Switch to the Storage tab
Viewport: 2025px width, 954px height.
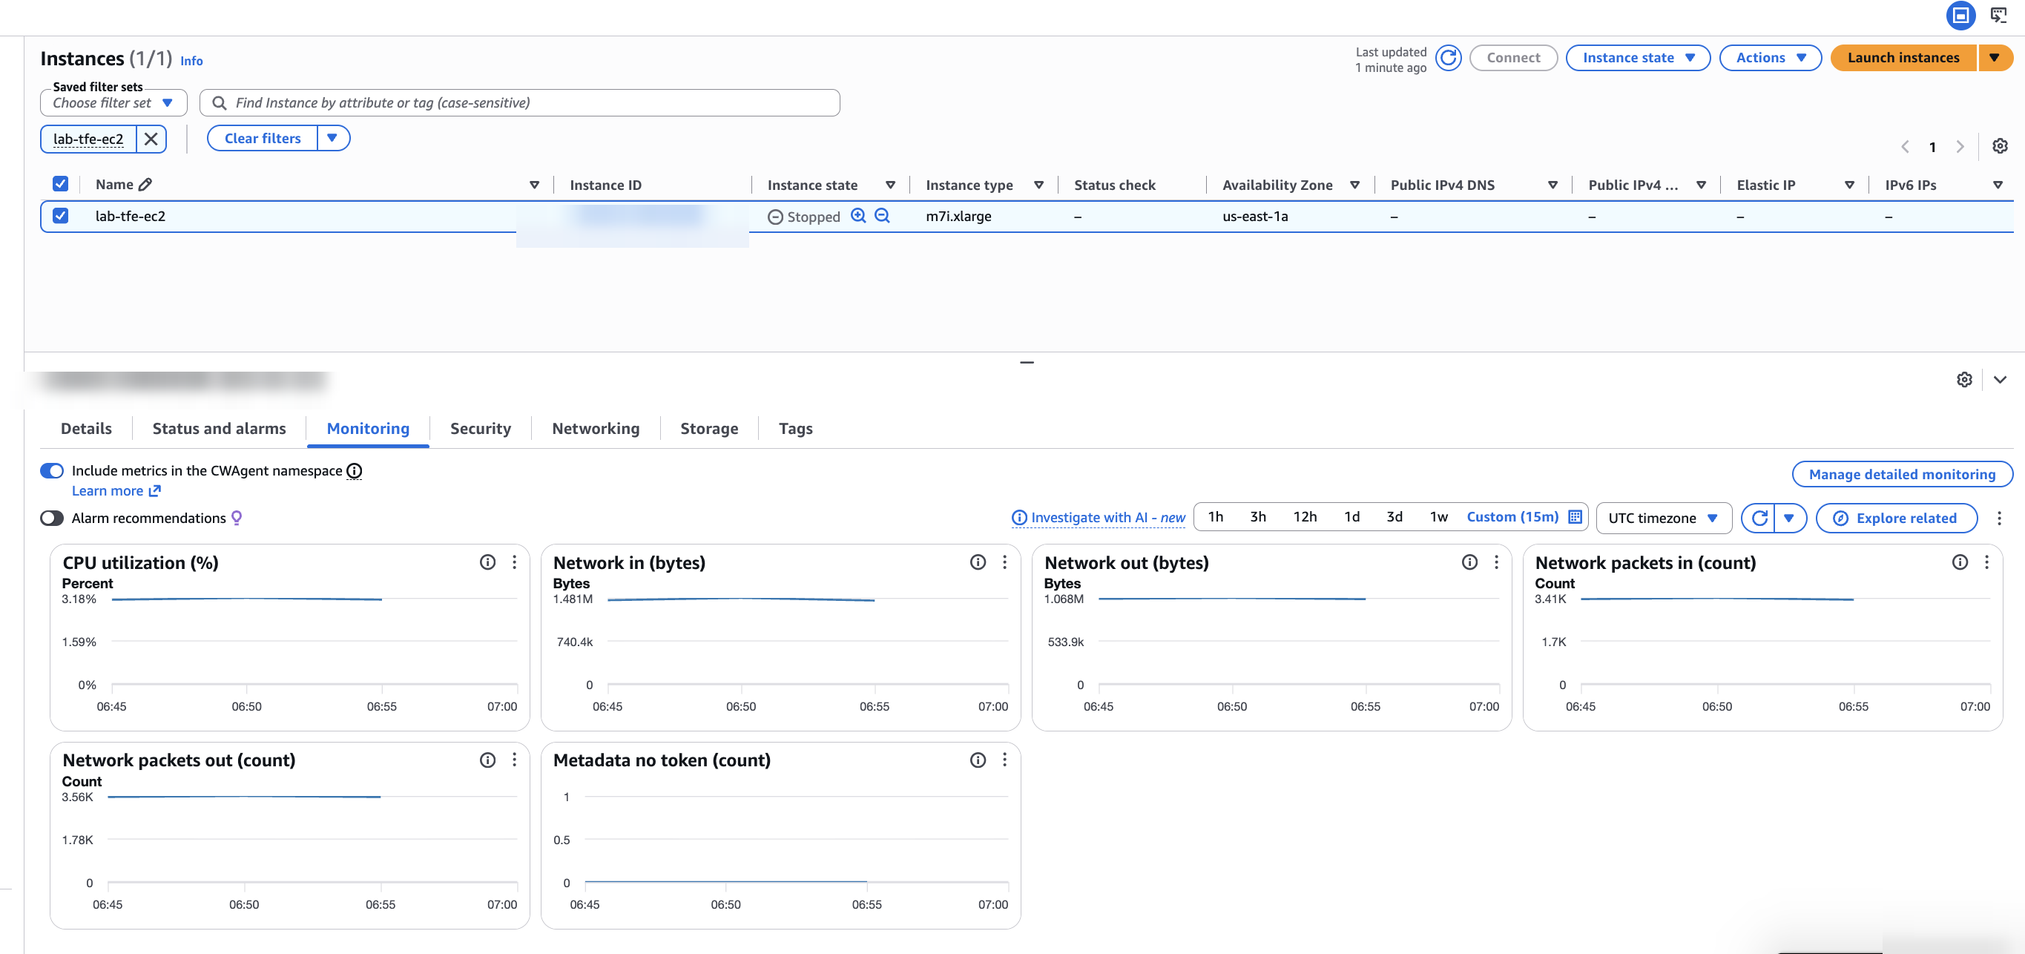(709, 429)
